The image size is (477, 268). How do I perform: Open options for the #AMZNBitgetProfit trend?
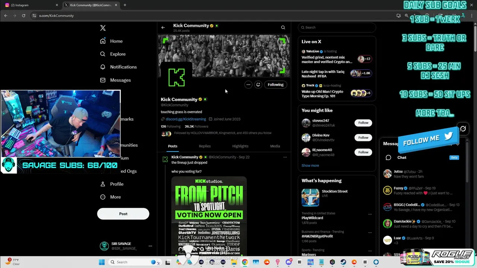pos(370,233)
